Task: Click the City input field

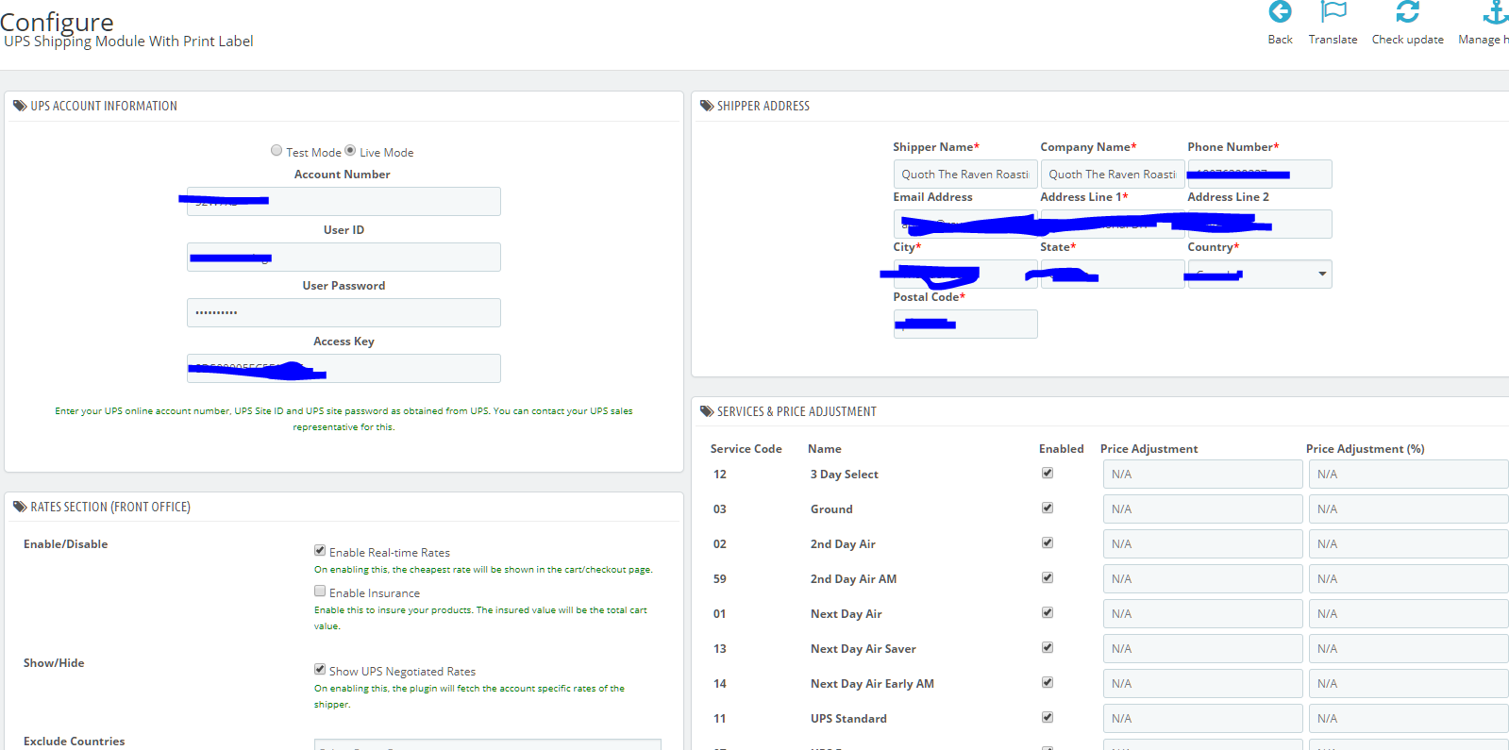Action: click(965, 275)
